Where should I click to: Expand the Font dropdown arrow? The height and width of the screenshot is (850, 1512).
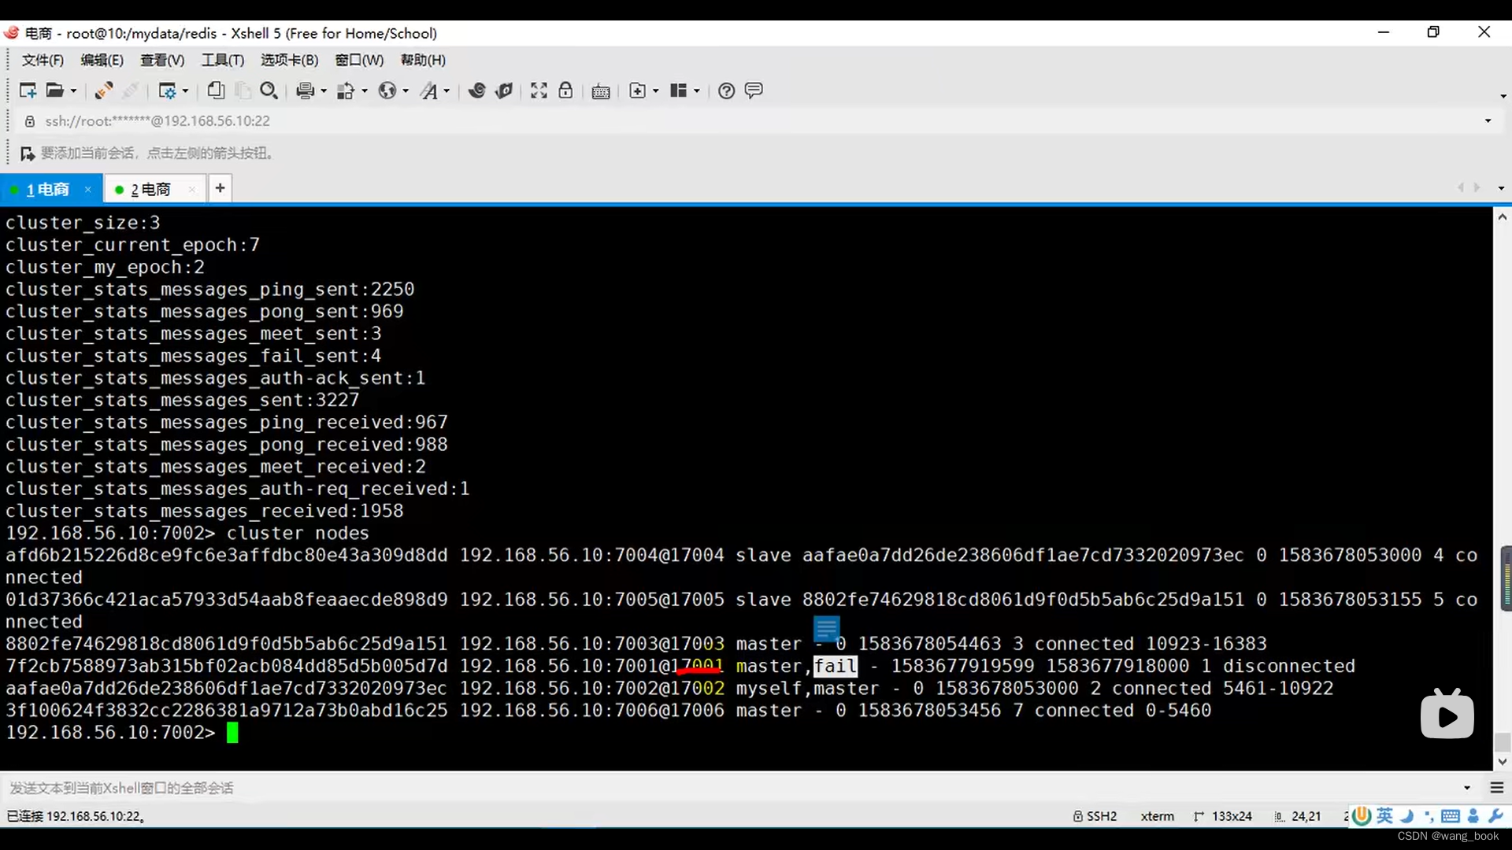point(447,91)
